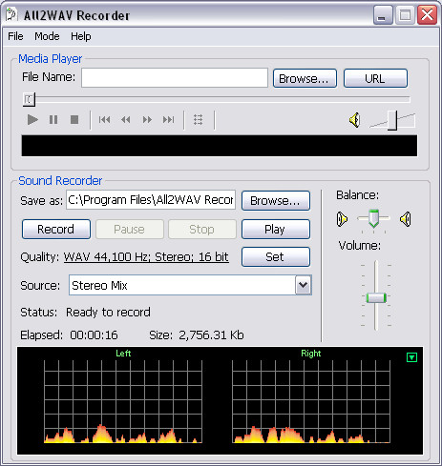The width and height of the screenshot is (442, 466).
Task: Click the media player Stop icon
Action: [74, 120]
